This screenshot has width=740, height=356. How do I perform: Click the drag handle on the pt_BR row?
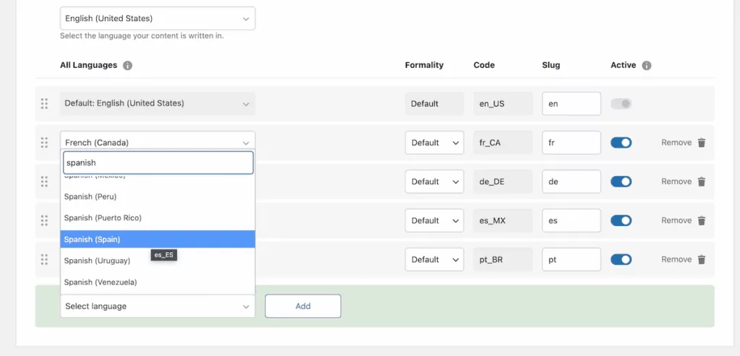pyautogui.click(x=44, y=259)
